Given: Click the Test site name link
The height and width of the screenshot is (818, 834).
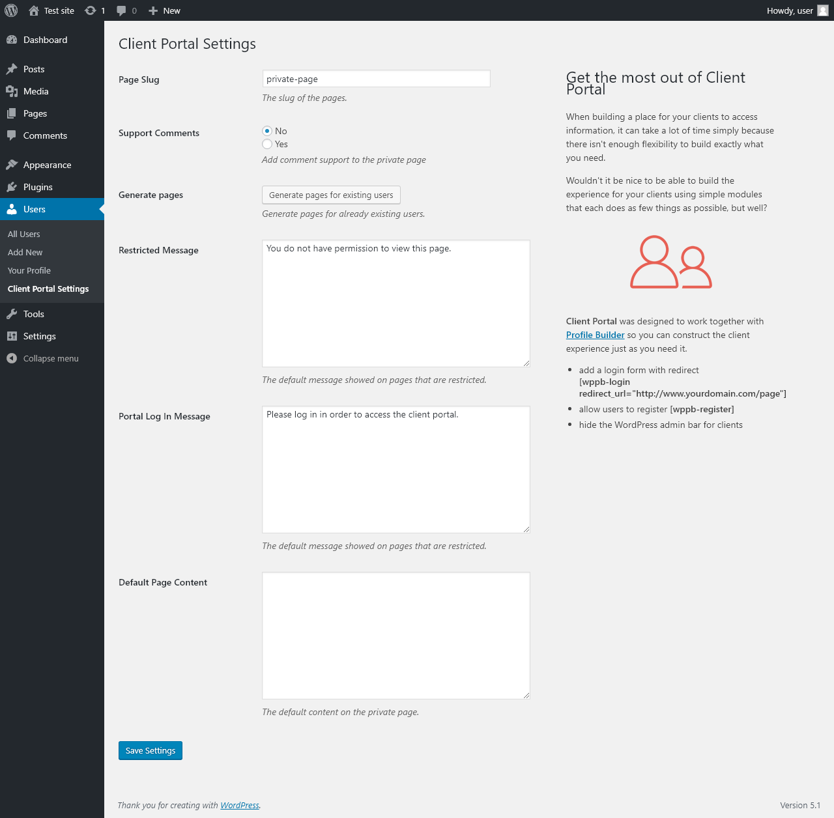Looking at the screenshot, I should [x=59, y=10].
